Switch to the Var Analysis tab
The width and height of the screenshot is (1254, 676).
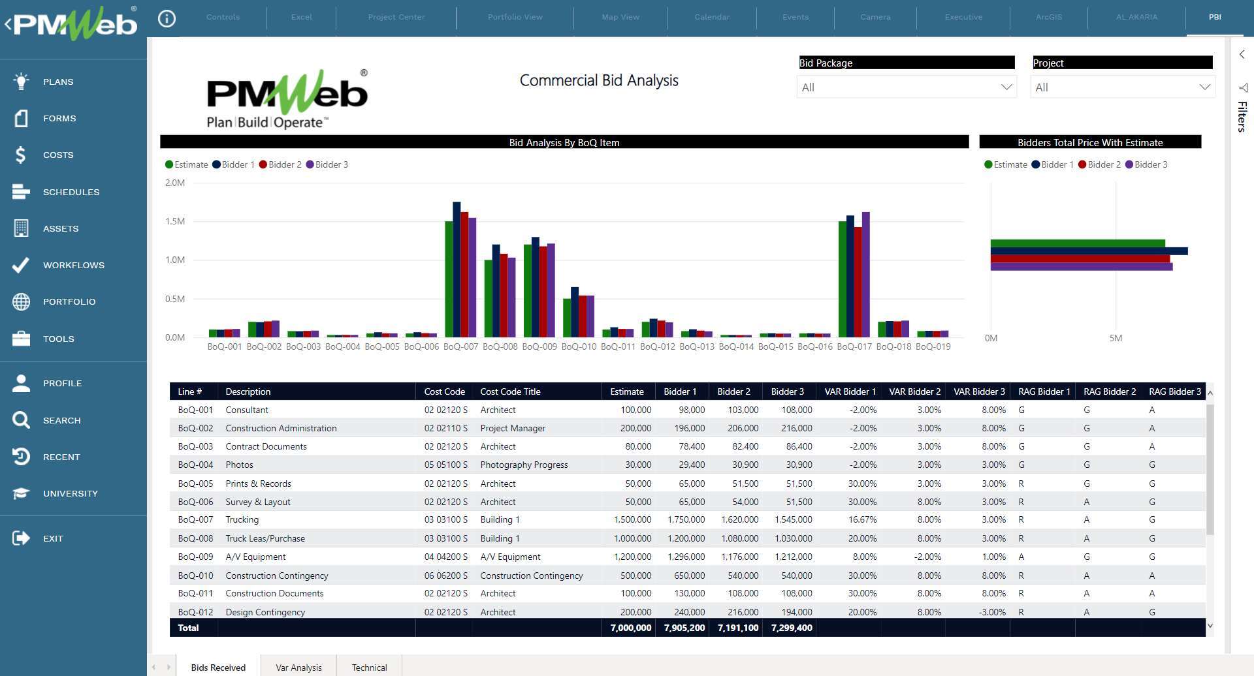(x=298, y=667)
